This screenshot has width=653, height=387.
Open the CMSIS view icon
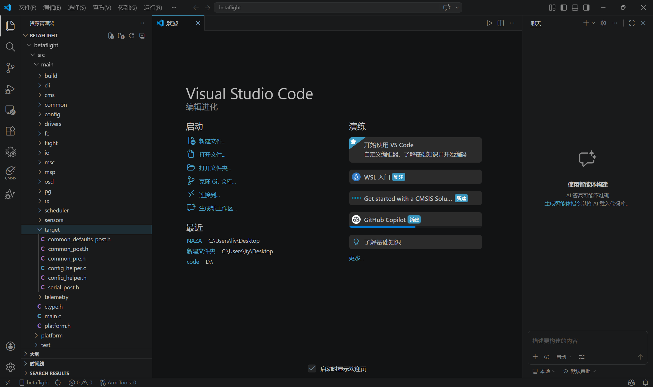pyautogui.click(x=10, y=173)
